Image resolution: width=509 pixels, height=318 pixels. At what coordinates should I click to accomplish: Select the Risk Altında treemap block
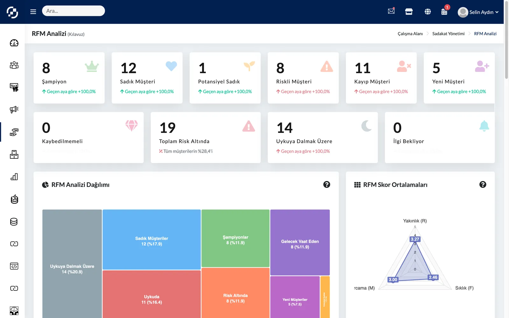(x=235, y=293)
